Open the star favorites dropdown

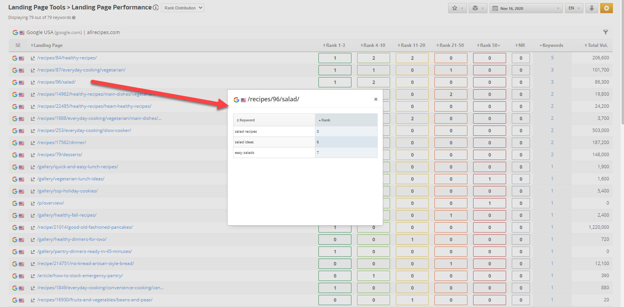pos(458,8)
